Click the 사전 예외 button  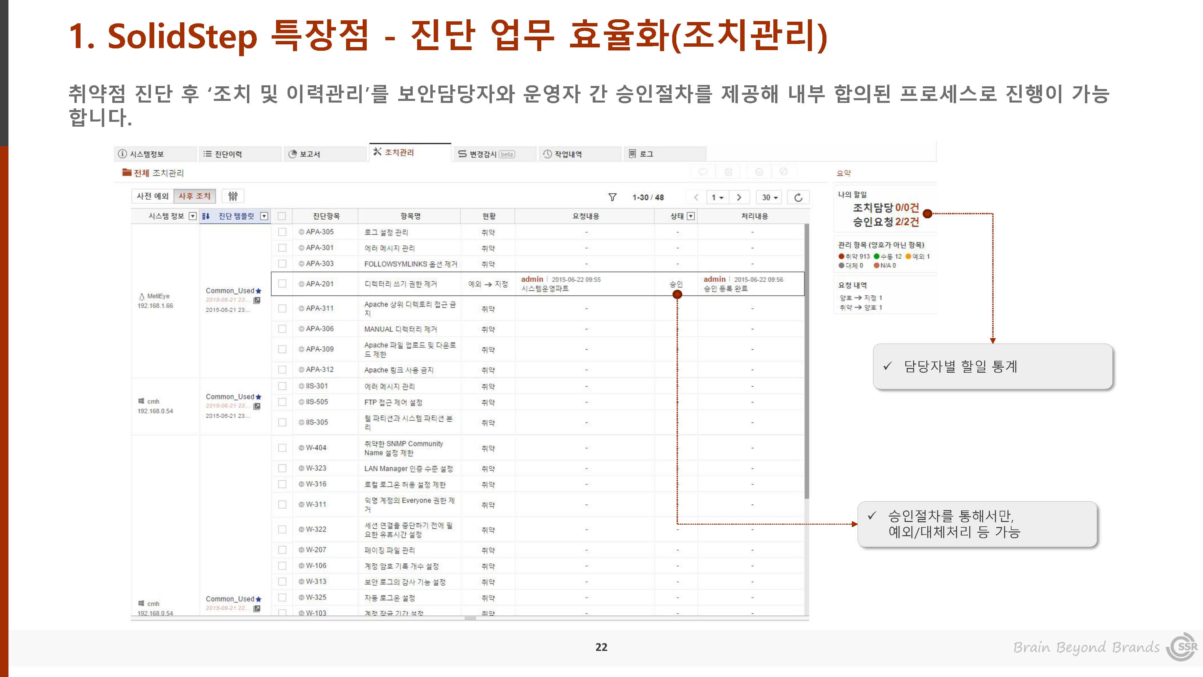tap(152, 196)
